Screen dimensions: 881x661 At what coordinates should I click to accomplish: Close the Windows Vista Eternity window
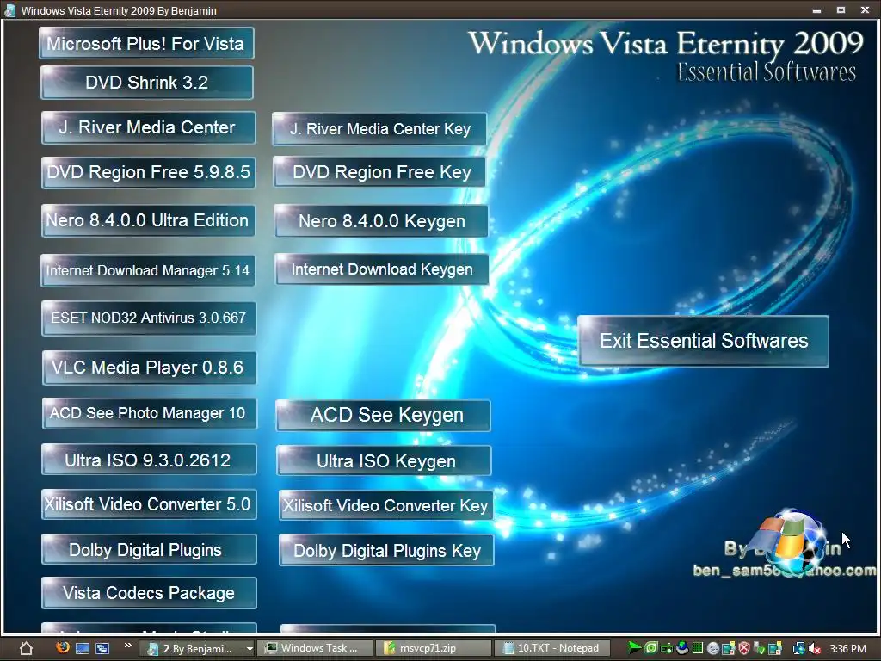(x=866, y=10)
